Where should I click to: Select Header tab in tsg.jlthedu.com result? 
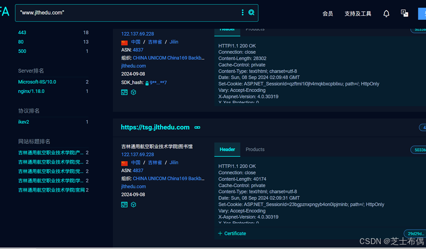[227, 149]
